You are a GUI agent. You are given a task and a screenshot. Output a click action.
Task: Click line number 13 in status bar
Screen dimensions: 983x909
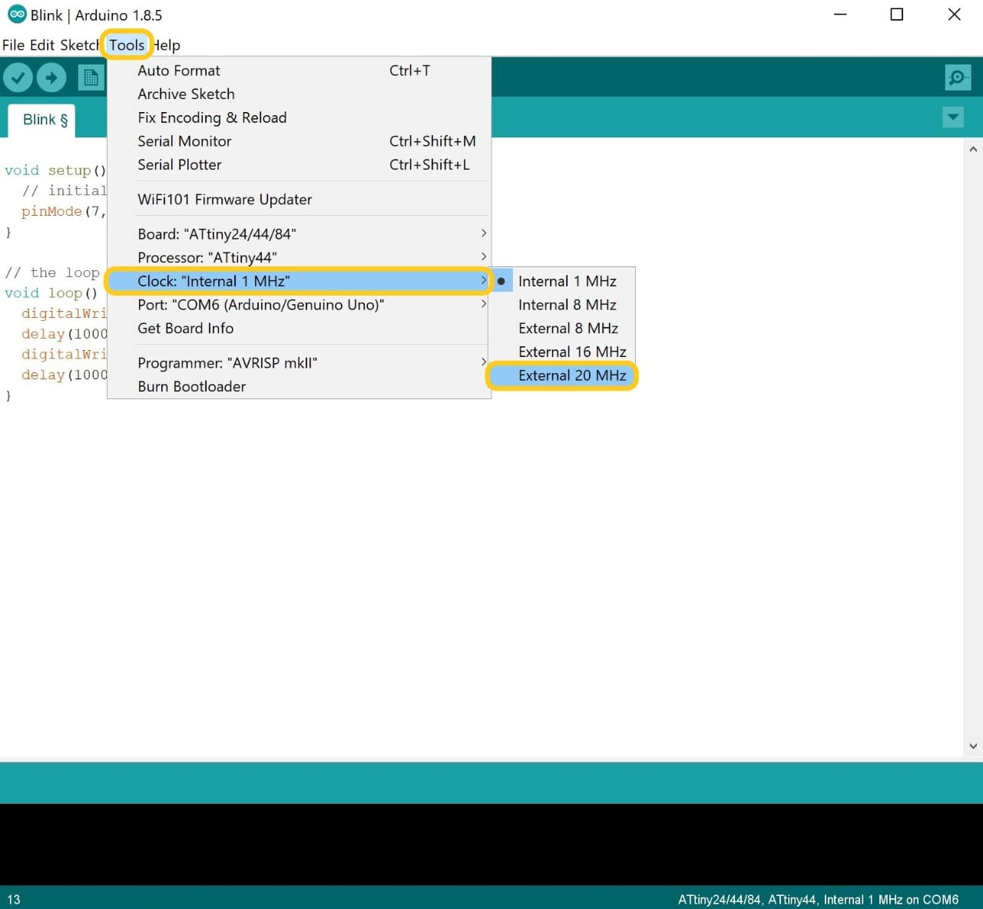[x=14, y=900]
